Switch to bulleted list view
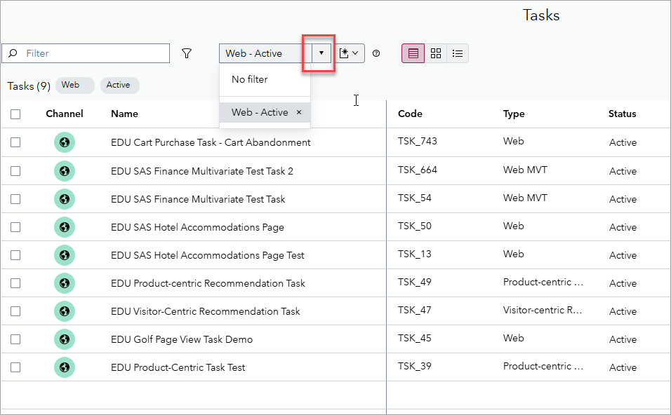This screenshot has width=671, height=415. [x=458, y=53]
